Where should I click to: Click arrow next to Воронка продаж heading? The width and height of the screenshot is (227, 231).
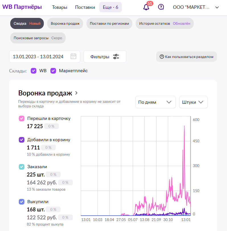[76, 93]
